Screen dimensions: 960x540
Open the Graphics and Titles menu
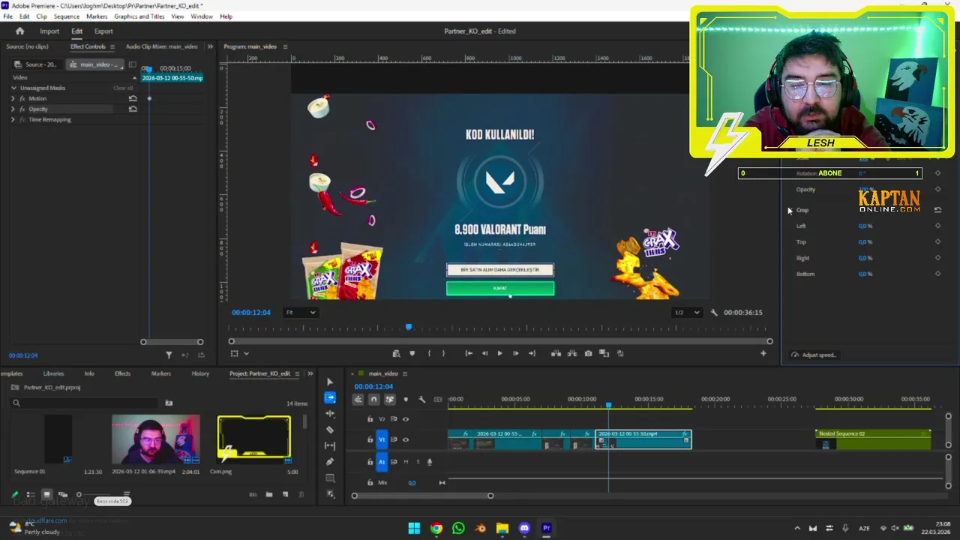139,16
